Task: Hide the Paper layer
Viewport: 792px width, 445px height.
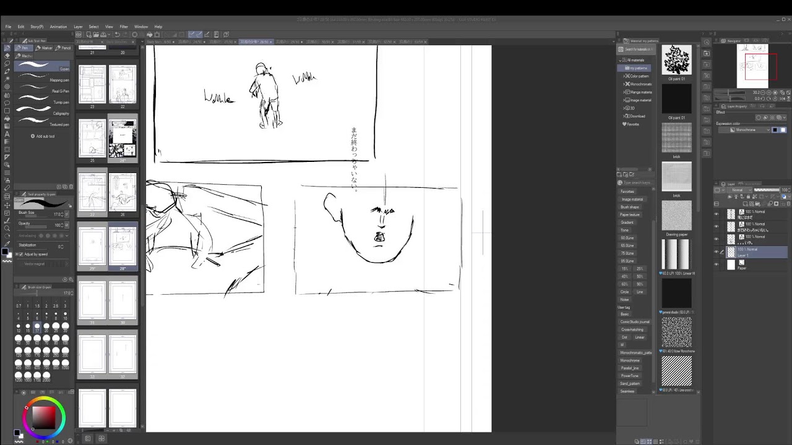Action: coord(717,264)
